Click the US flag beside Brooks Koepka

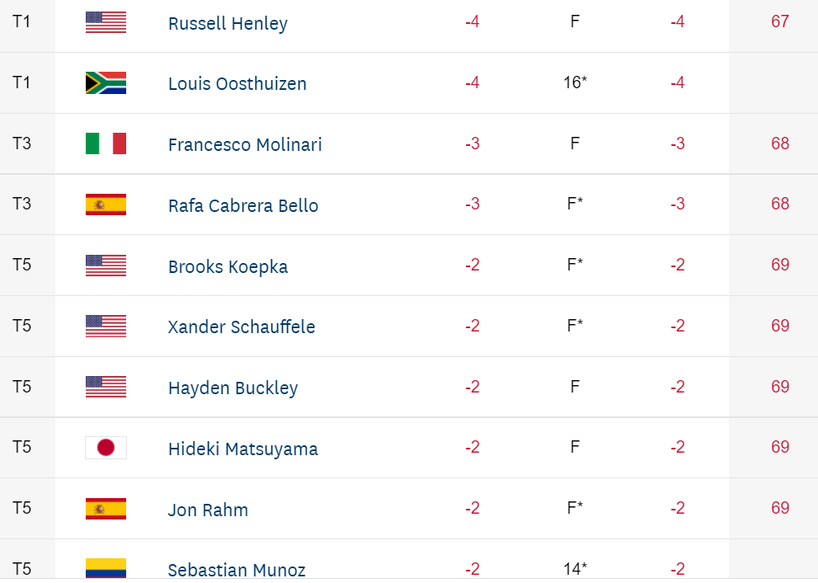106,266
